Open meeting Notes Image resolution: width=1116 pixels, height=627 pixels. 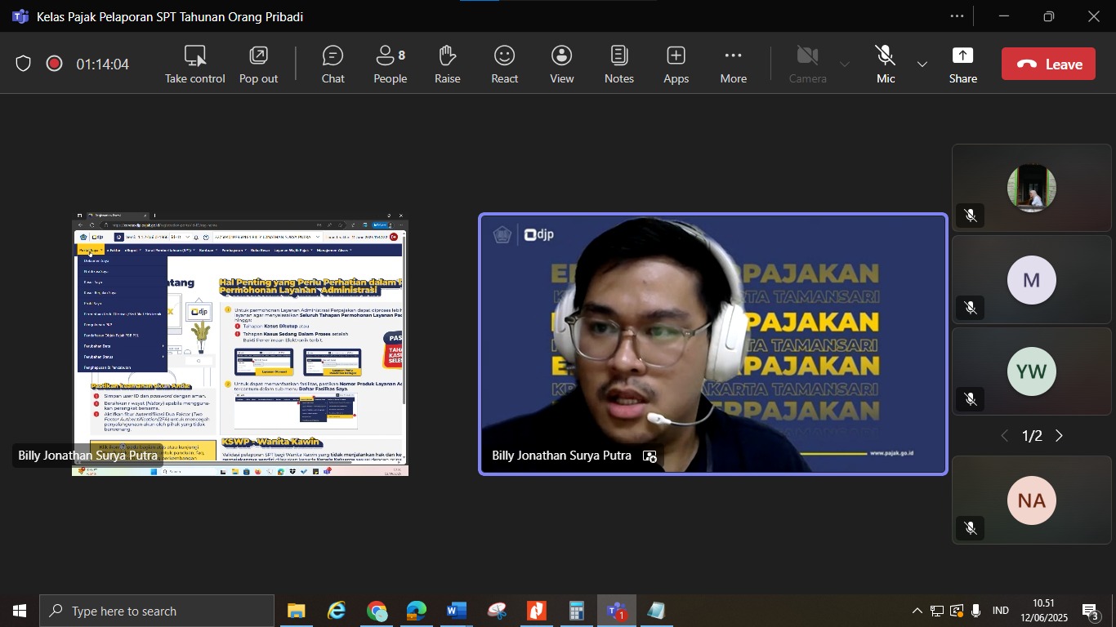(x=618, y=64)
